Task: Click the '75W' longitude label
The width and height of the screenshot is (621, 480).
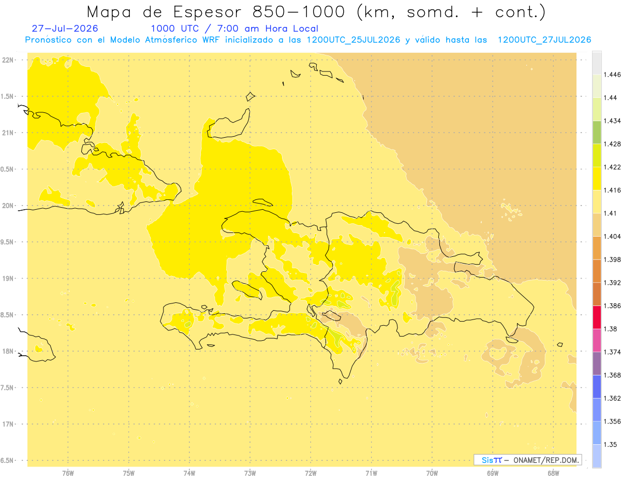Action: click(x=128, y=473)
